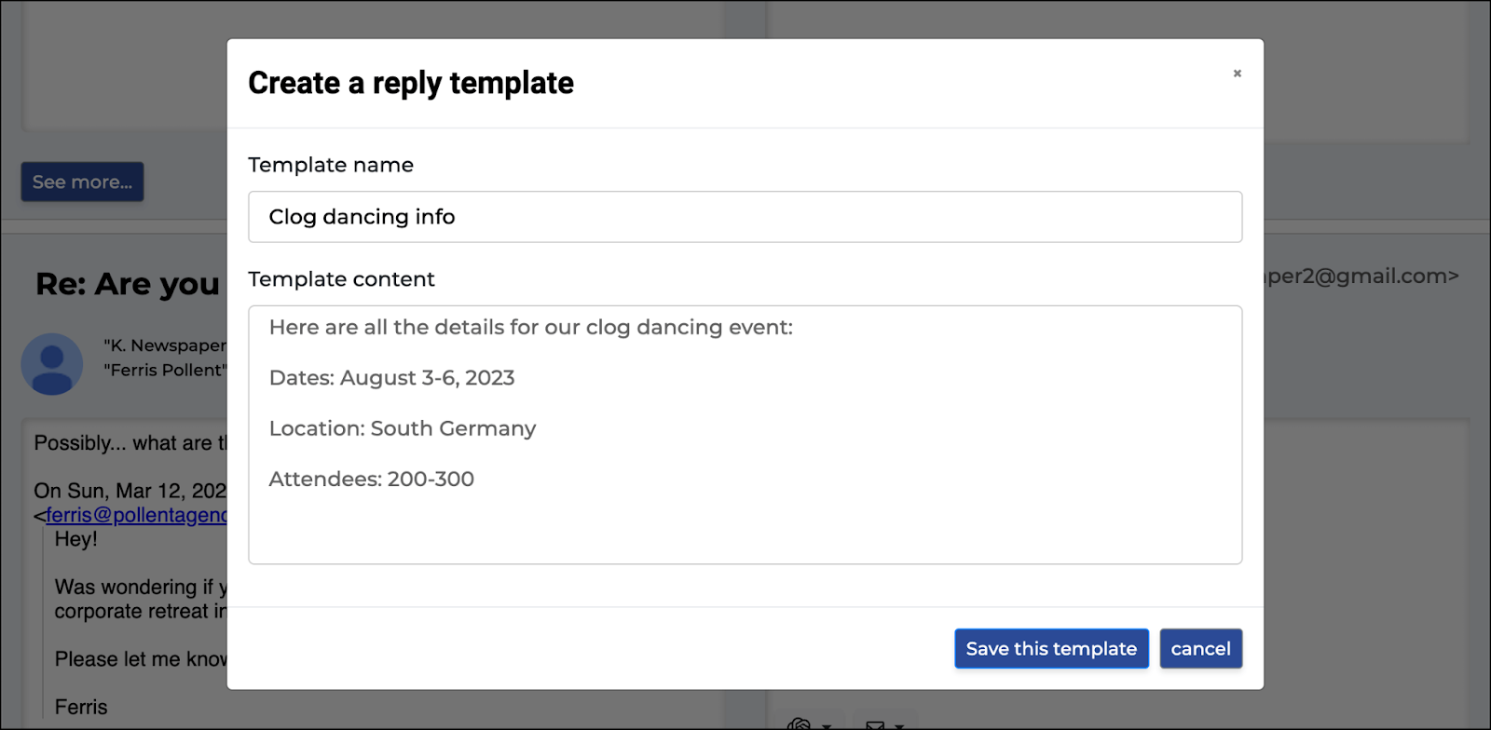Click the See more... button
The image size is (1491, 730).
(82, 182)
